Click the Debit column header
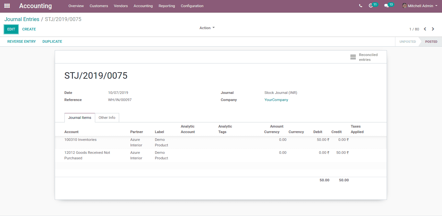 [318, 132]
